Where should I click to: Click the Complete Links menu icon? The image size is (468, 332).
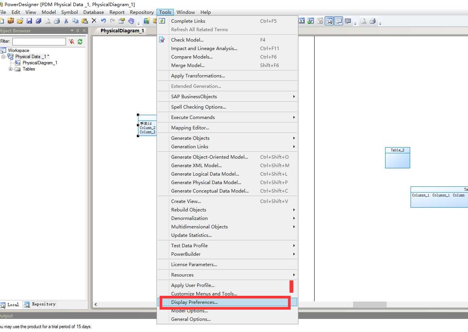coord(162,21)
